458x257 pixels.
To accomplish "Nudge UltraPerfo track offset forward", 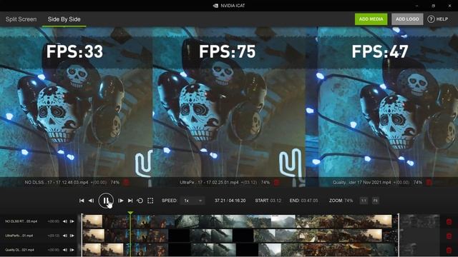I will pyautogui.click(x=72, y=236).
